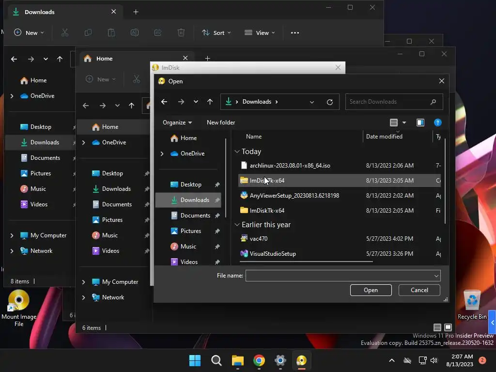Expand My Computer in Home window sidebar
Viewport: 496px width, 372px height.
(x=83, y=282)
